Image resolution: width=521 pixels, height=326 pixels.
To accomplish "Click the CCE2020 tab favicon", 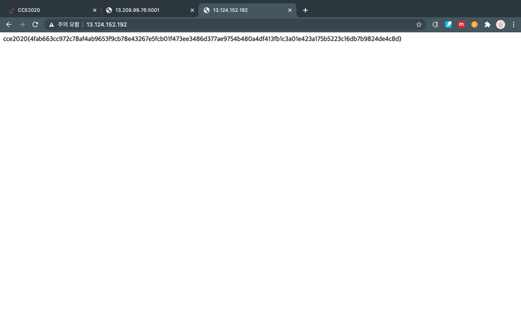I will pos(11,11).
